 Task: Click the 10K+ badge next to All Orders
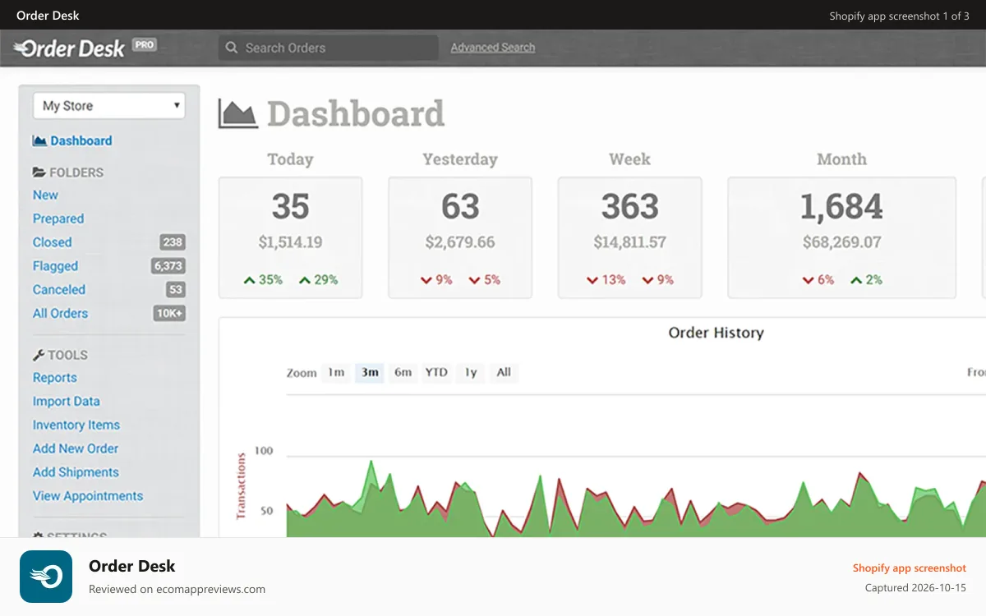pyautogui.click(x=169, y=313)
